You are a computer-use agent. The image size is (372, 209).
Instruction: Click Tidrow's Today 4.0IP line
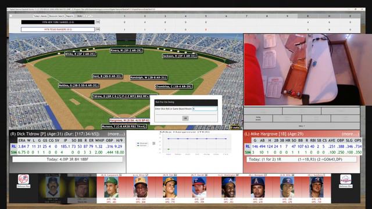pyautogui.click(x=67, y=160)
